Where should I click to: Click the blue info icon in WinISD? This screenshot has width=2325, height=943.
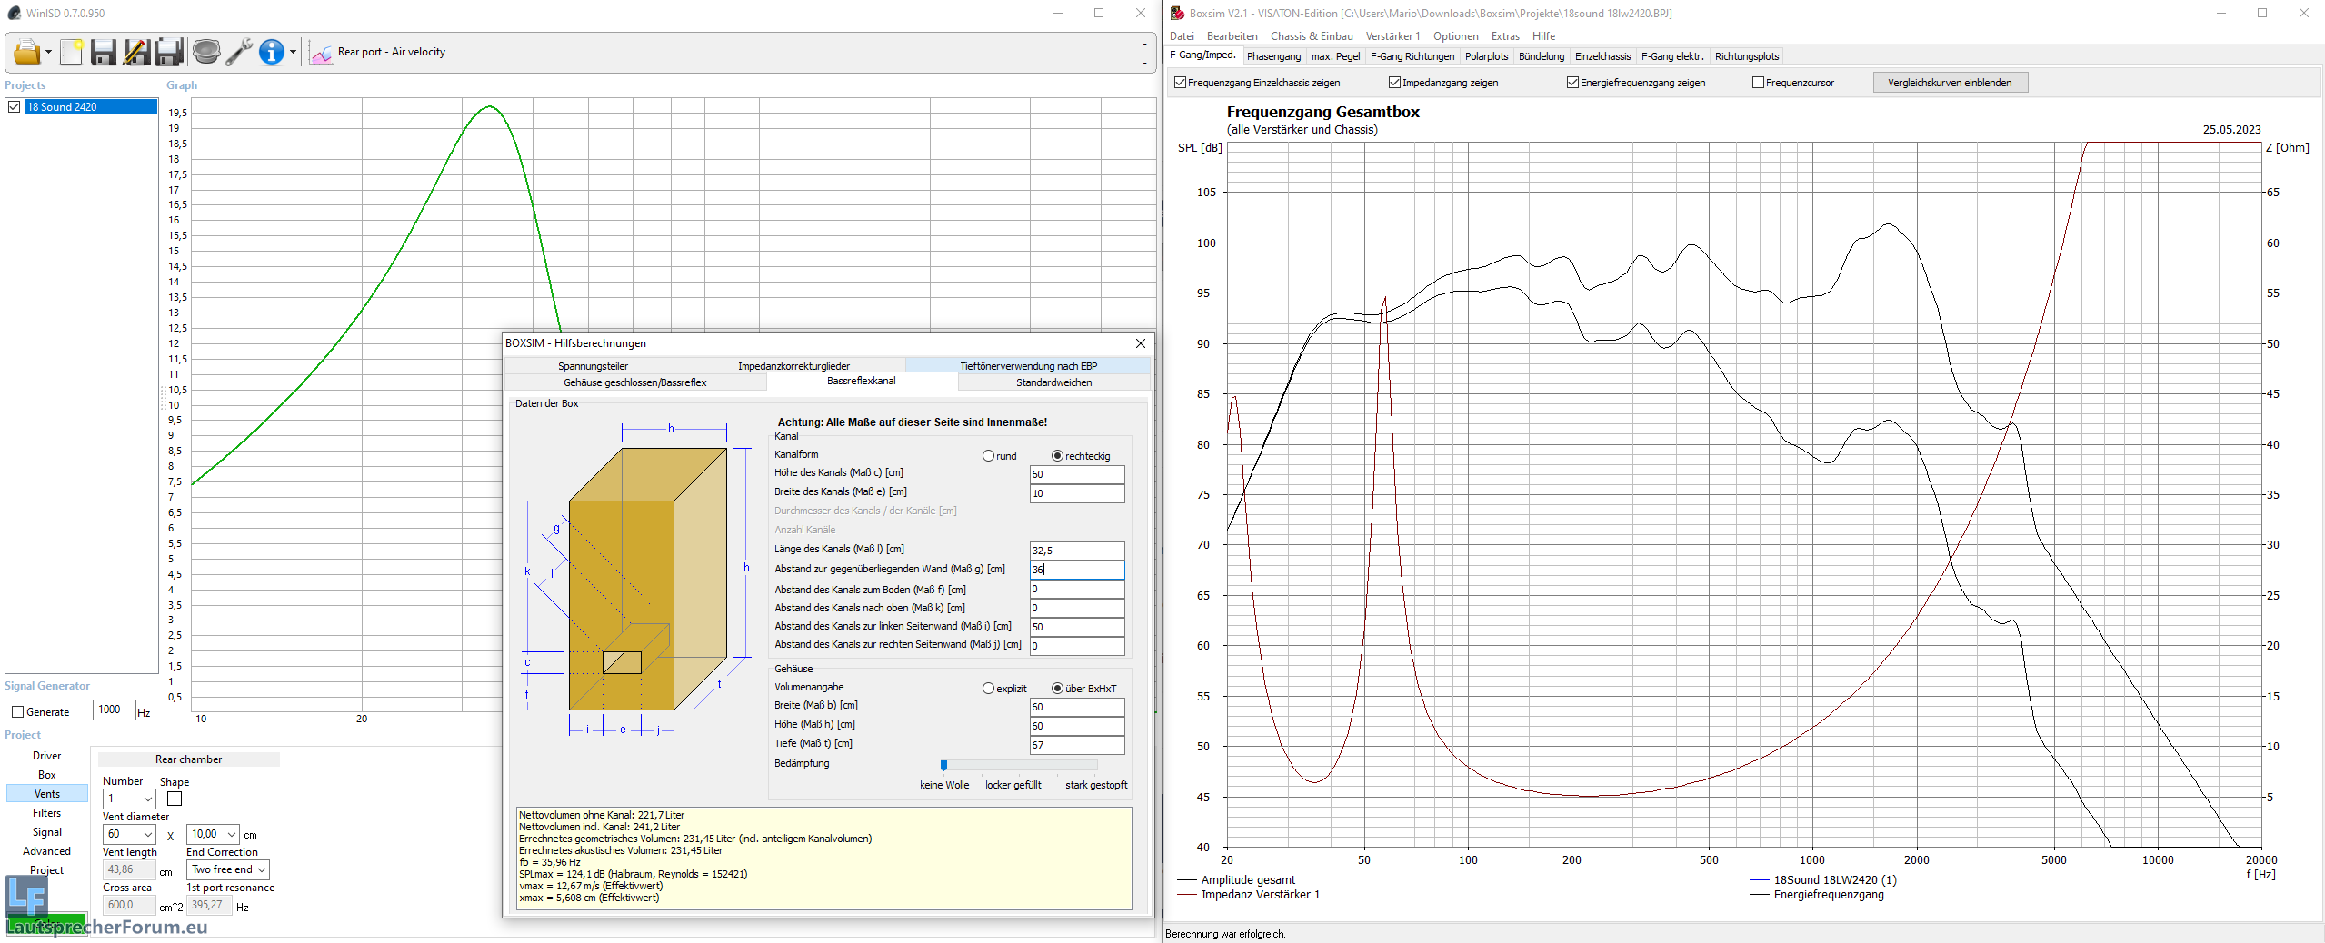(271, 53)
